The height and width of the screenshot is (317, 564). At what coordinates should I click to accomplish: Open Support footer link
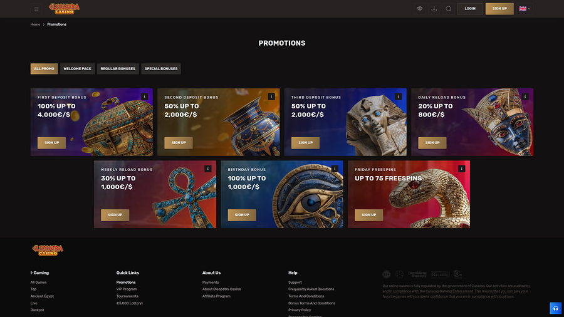point(295,283)
